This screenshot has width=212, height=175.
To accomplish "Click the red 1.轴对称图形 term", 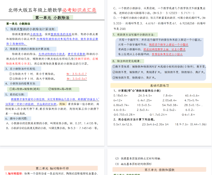I will [14, 174].
